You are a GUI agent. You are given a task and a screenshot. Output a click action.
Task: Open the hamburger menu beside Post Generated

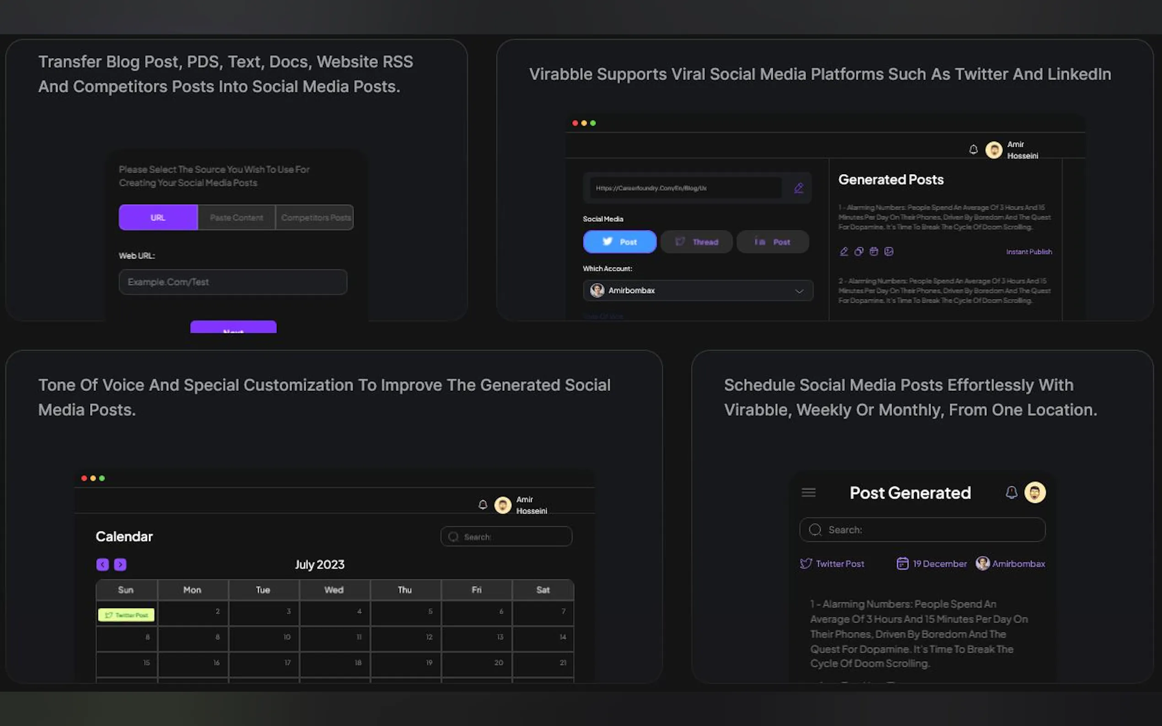pyautogui.click(x=808, y=493)
